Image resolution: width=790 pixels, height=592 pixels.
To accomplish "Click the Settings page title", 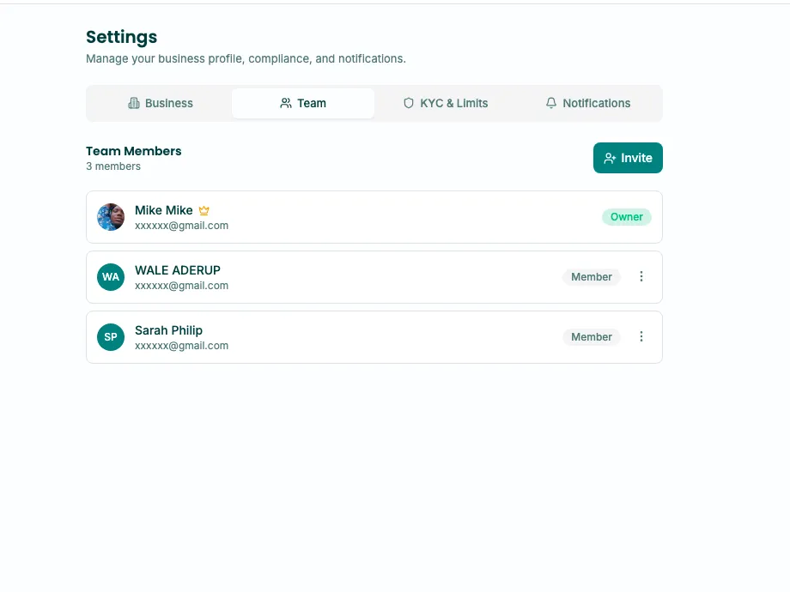I will tap(121, 37).
